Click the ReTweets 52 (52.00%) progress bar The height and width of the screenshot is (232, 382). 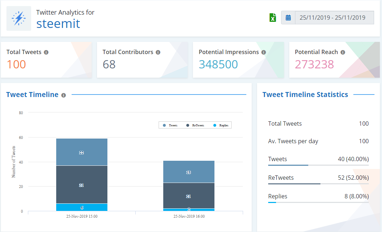[x=318, y=184]
